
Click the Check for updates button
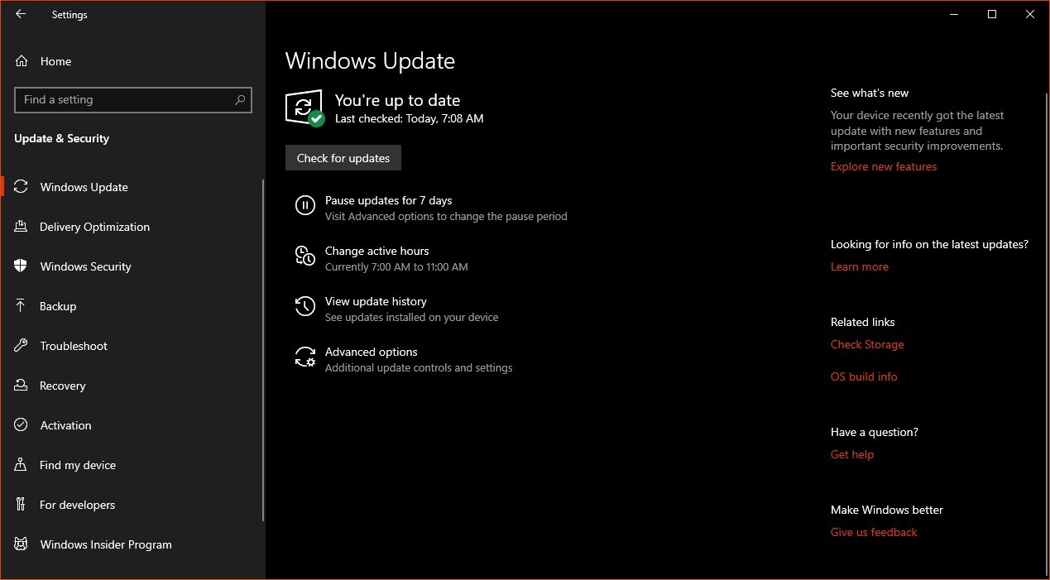tap(343, 158)
